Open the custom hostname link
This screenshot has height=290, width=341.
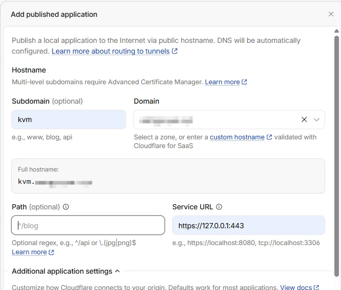[237, 137]
